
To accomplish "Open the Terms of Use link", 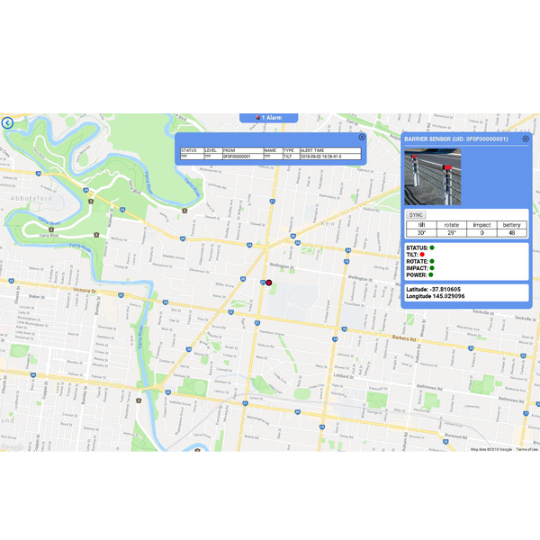I will click(x=526, y=449).
